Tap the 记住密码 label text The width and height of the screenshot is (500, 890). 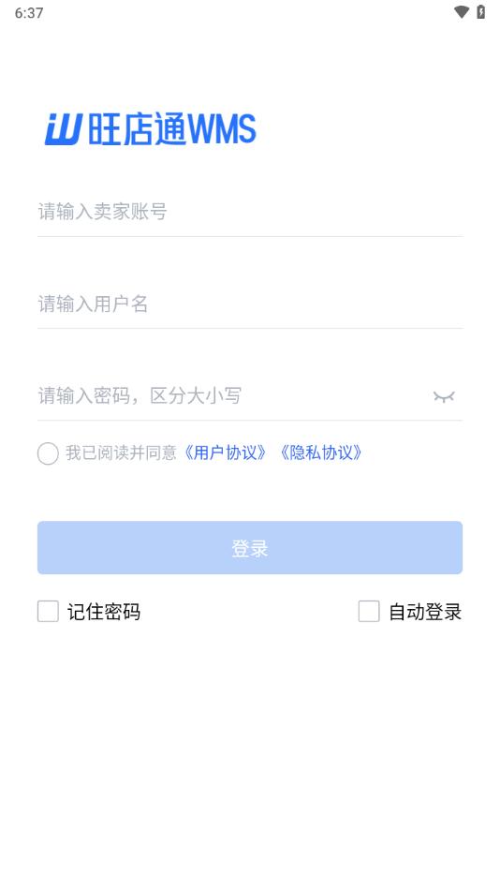(x=104, y=612)
